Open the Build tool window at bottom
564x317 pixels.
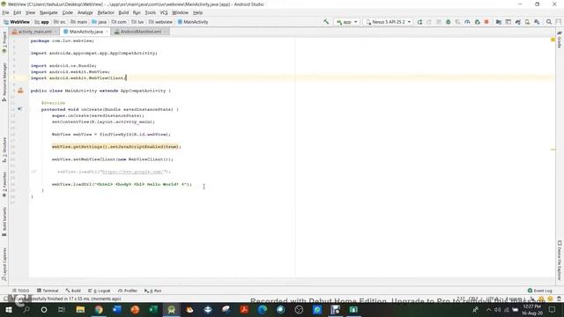click(73, 291)
